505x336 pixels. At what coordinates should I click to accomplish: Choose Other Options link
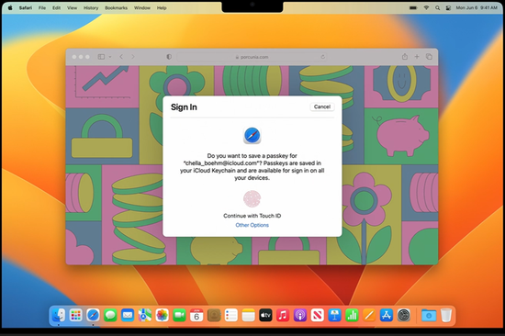coord(252,225)
